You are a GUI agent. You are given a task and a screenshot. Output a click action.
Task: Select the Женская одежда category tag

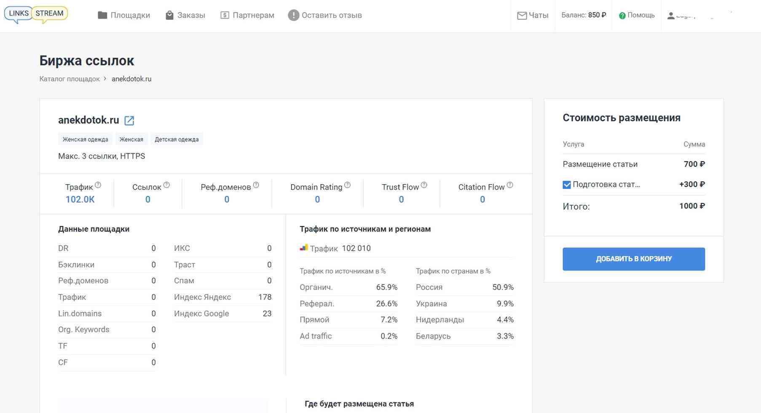point(85,139)
